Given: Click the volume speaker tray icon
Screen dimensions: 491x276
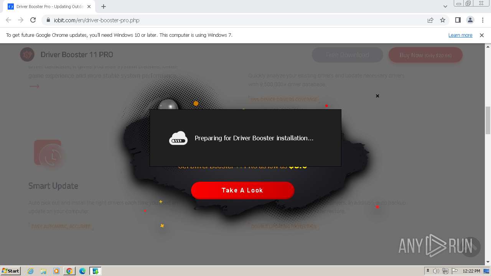Looking at the screenshot, I should pyautogui.click(x=436, y=271).
